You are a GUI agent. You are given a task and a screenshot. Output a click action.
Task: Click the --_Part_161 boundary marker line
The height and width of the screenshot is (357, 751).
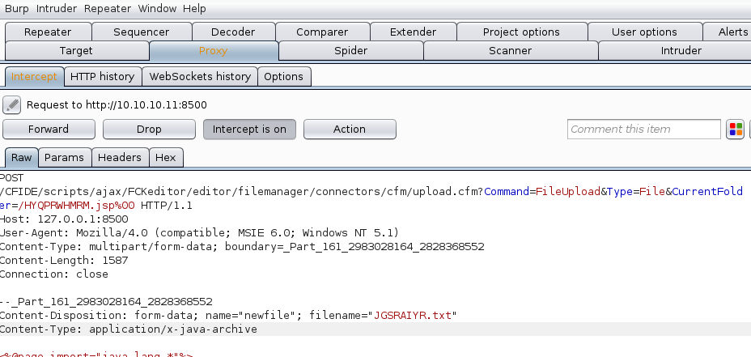click(106, 302)
